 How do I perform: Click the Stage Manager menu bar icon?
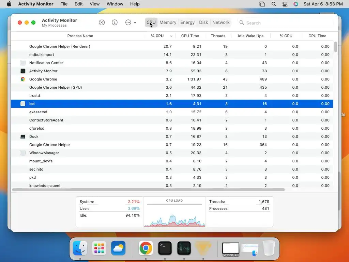(262, 4)
